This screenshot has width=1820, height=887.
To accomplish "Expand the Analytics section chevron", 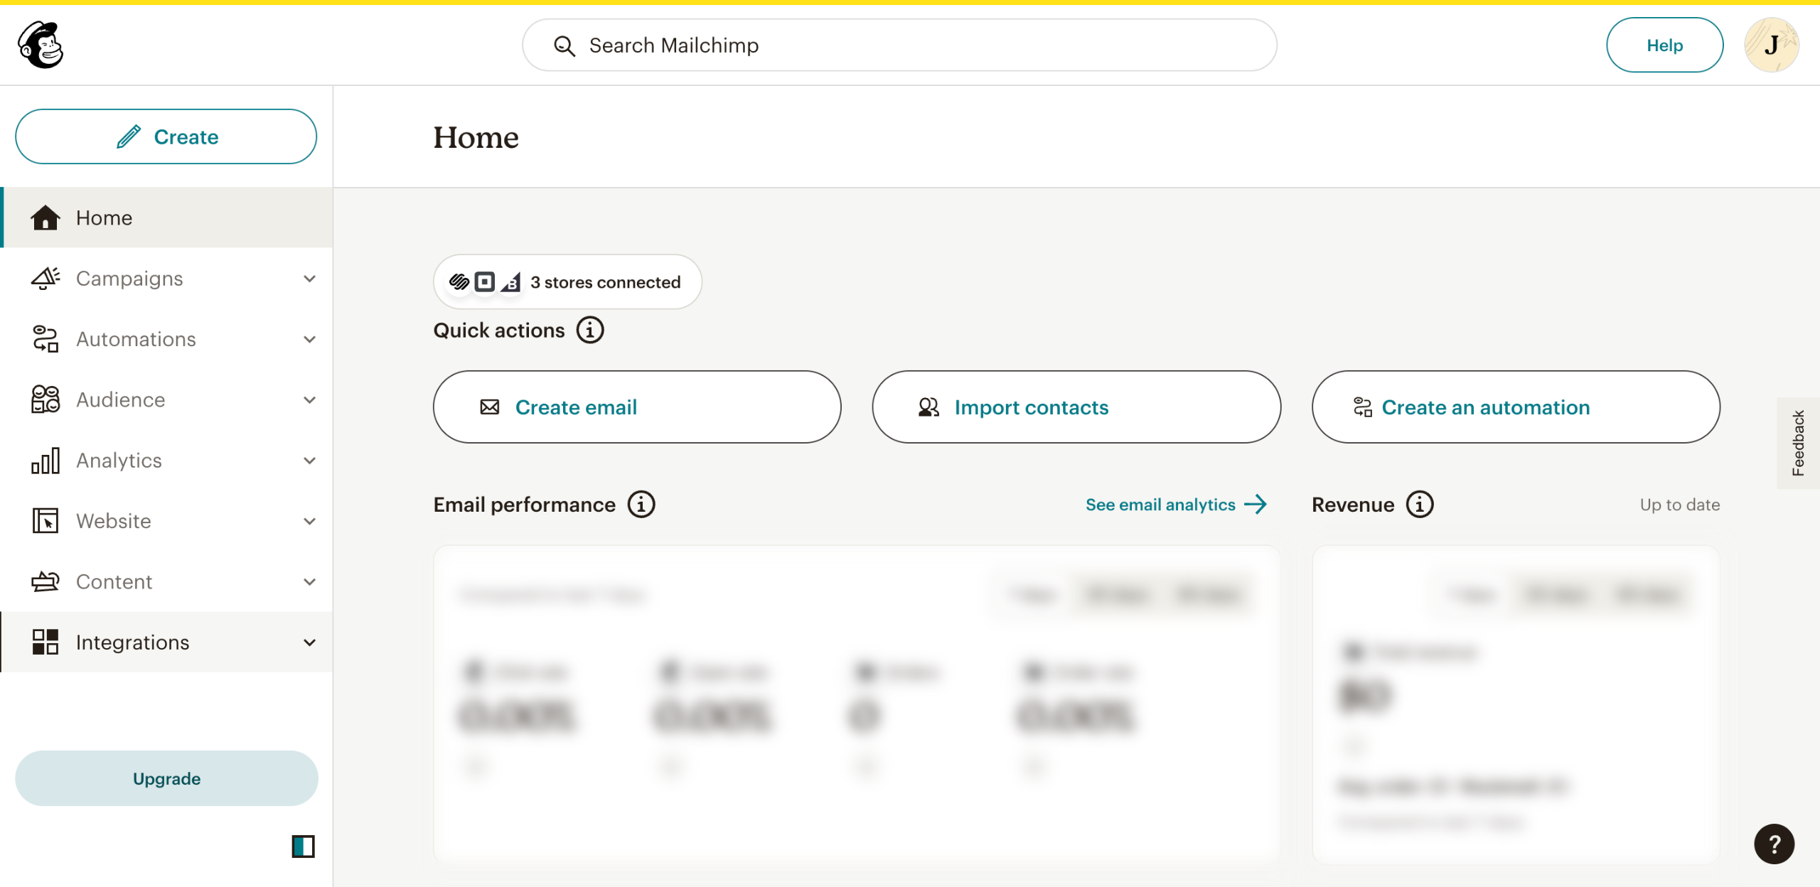I will [309, 461].
